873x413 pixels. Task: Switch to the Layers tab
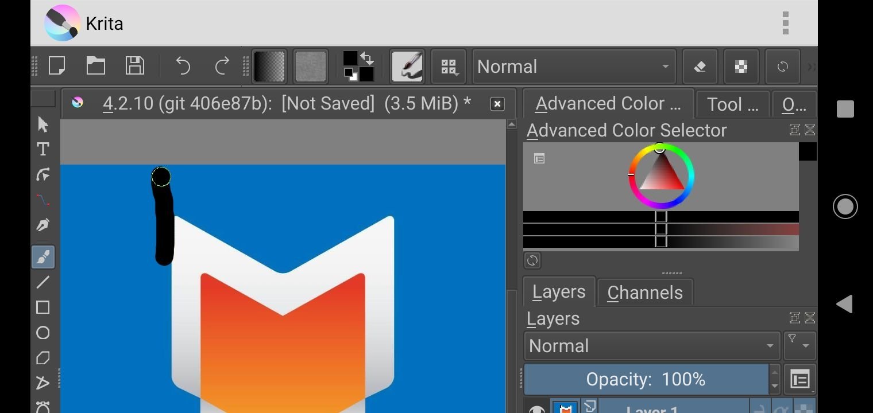tap(559, 292)
